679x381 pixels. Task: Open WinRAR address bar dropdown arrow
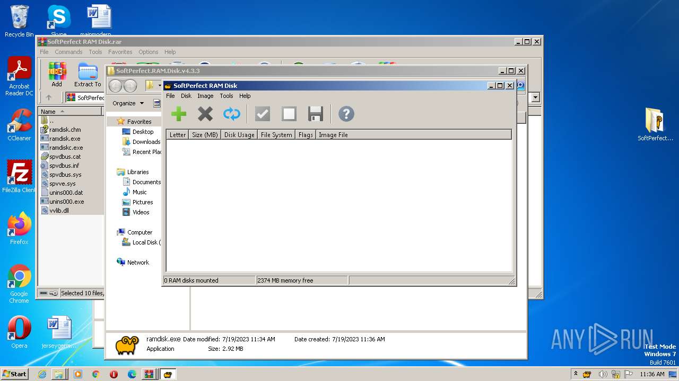[x=535, y=97]
